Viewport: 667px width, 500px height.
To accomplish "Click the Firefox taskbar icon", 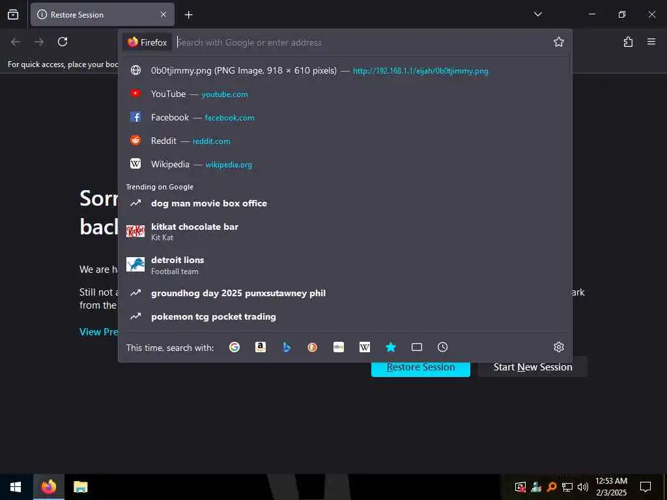I will pyautogui.click(x=49, y=487).
